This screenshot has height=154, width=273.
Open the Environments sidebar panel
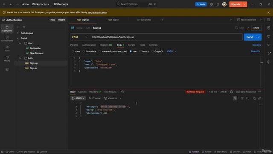coord(7,38)
